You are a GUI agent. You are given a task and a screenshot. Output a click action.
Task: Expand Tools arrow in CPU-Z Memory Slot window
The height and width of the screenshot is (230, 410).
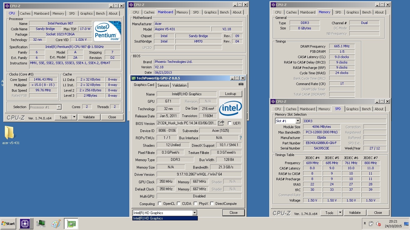pos(340,213)
